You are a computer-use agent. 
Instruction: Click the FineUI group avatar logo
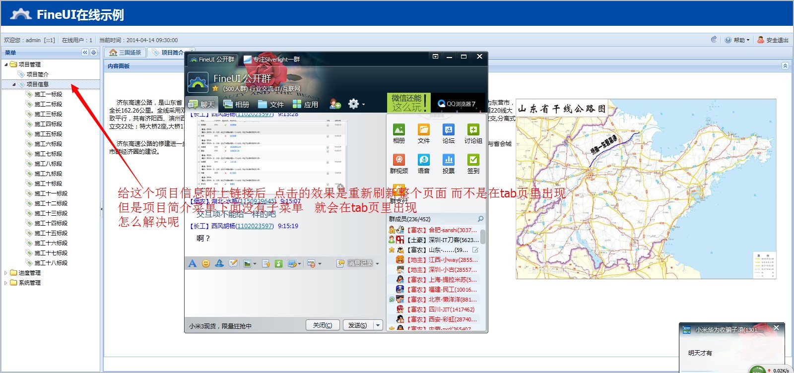pos(198,82)
